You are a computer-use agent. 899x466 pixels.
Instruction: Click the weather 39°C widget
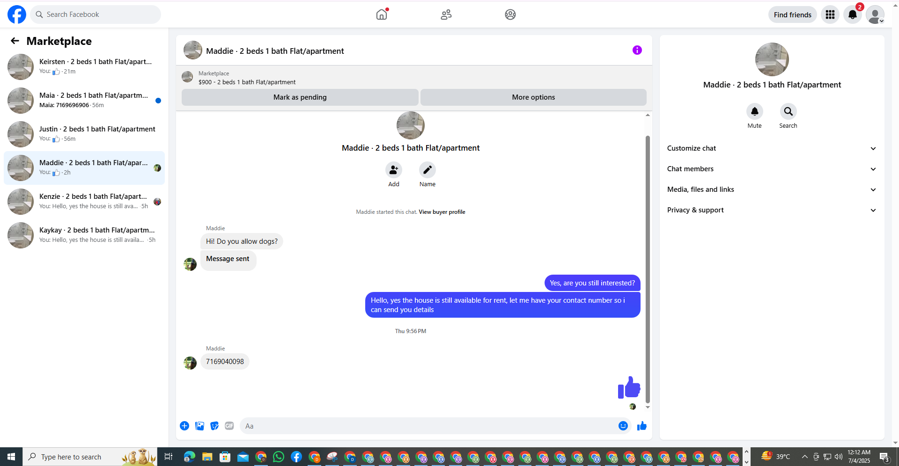775,457
